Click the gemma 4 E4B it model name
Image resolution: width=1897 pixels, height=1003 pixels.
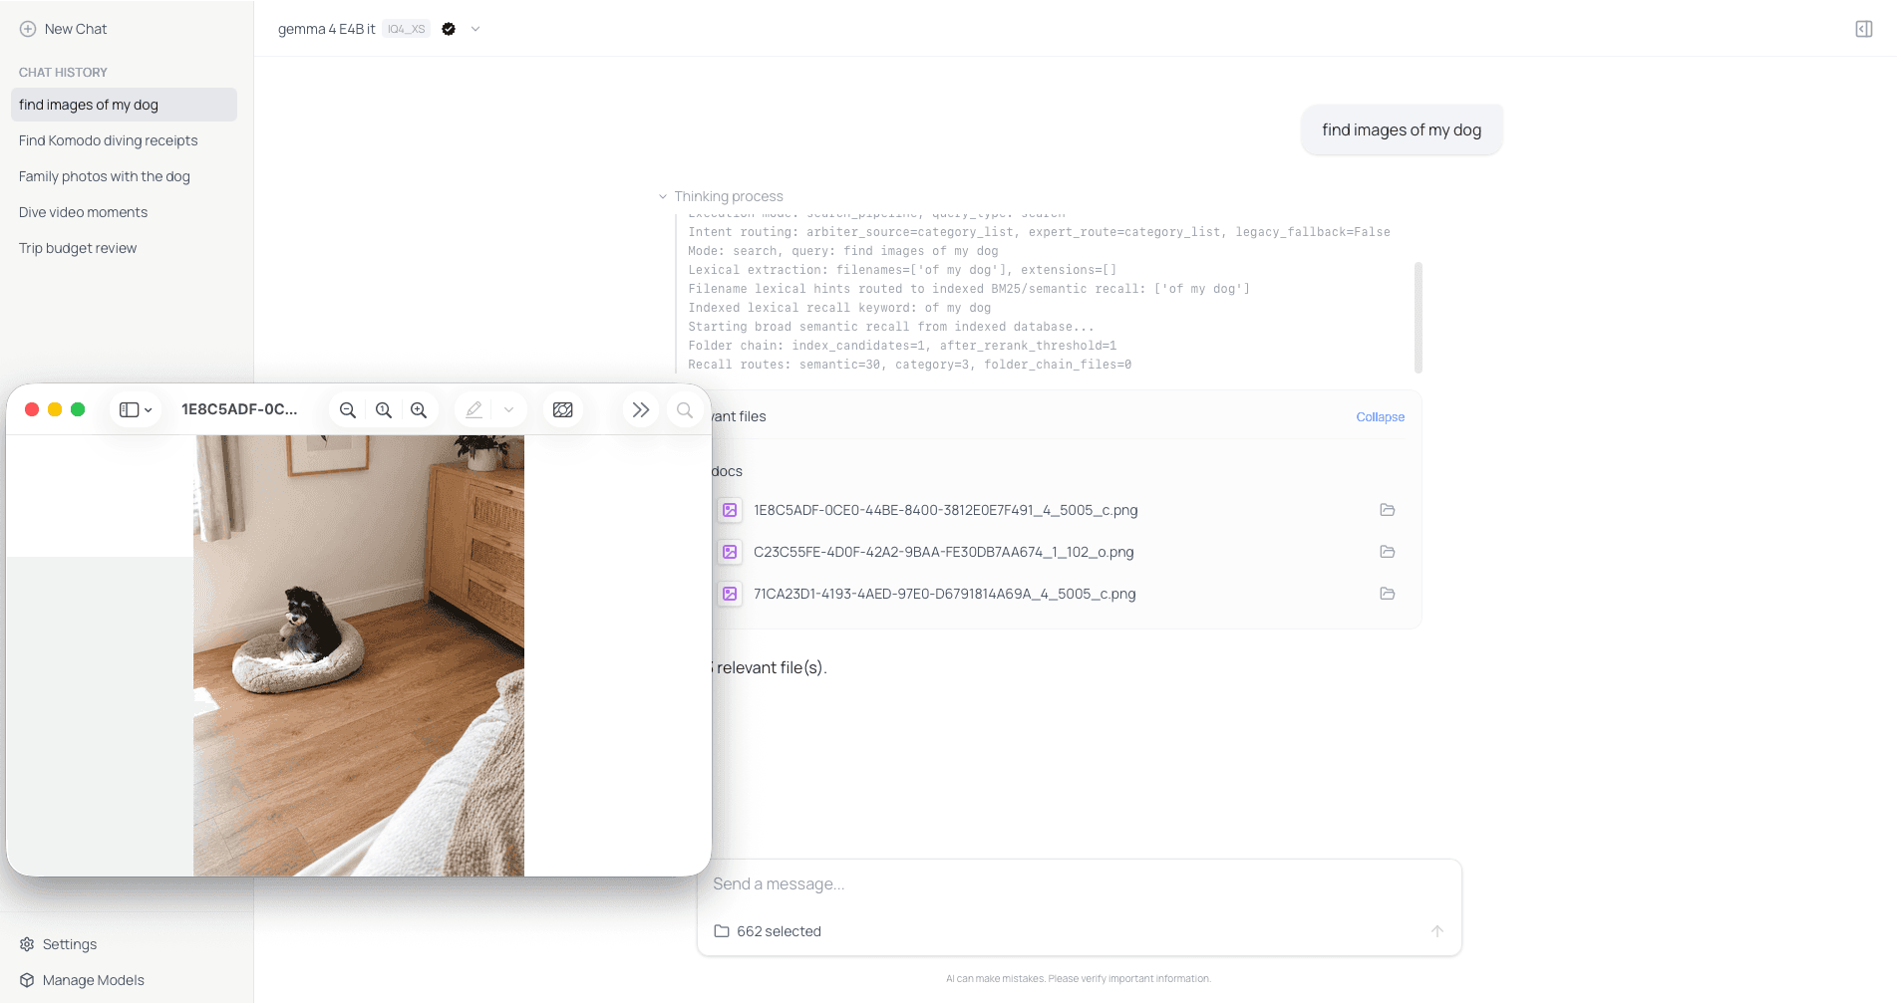point(326,29)
